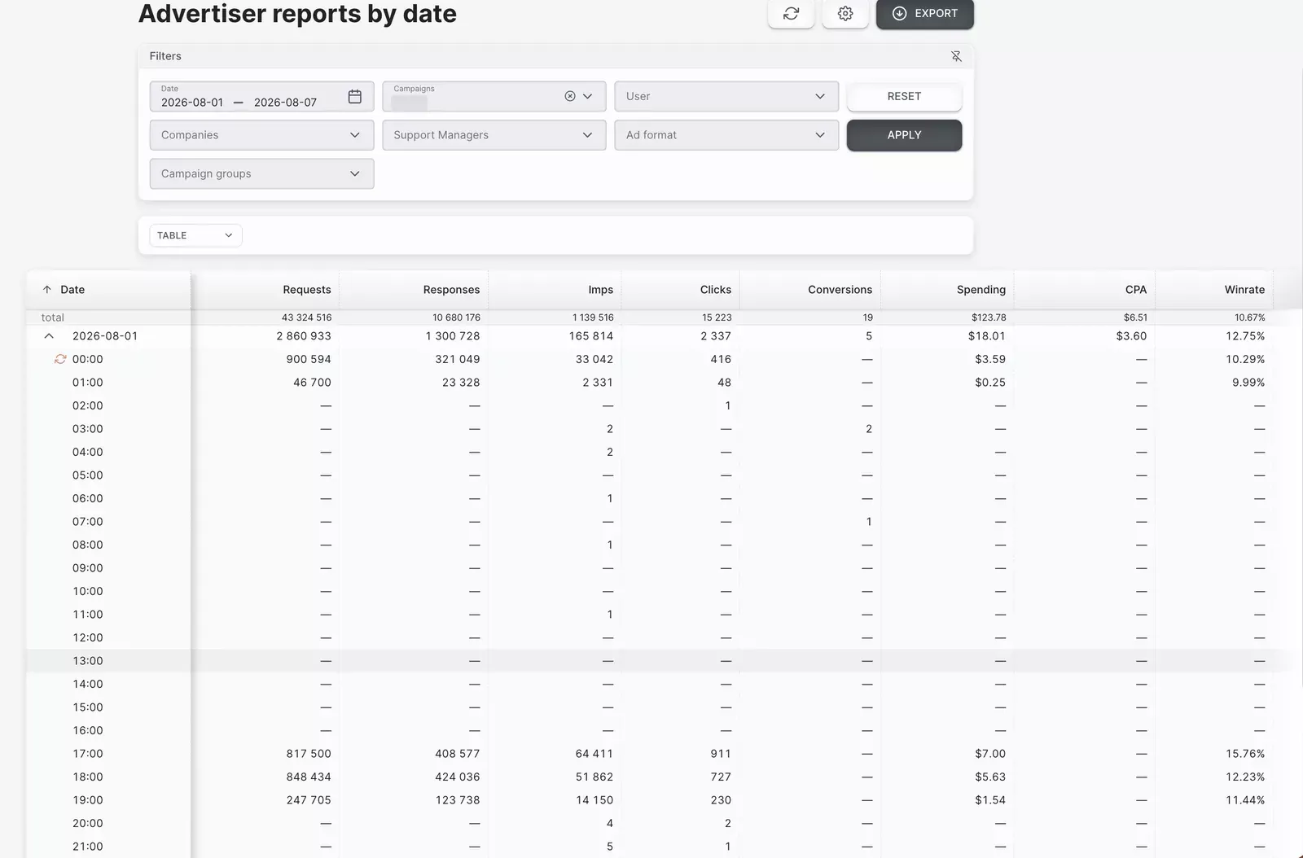Sort by Conversions column header
1303x858 pixels.
[x=840, y=290]
